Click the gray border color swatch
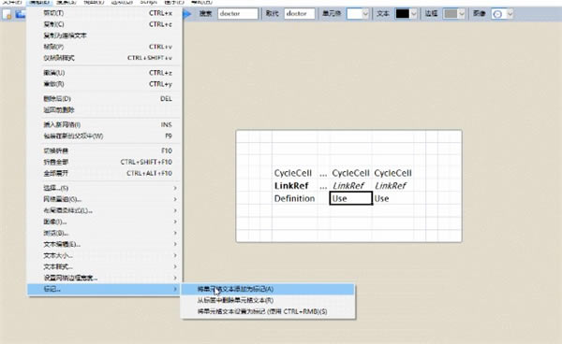 tap(451, 14)
